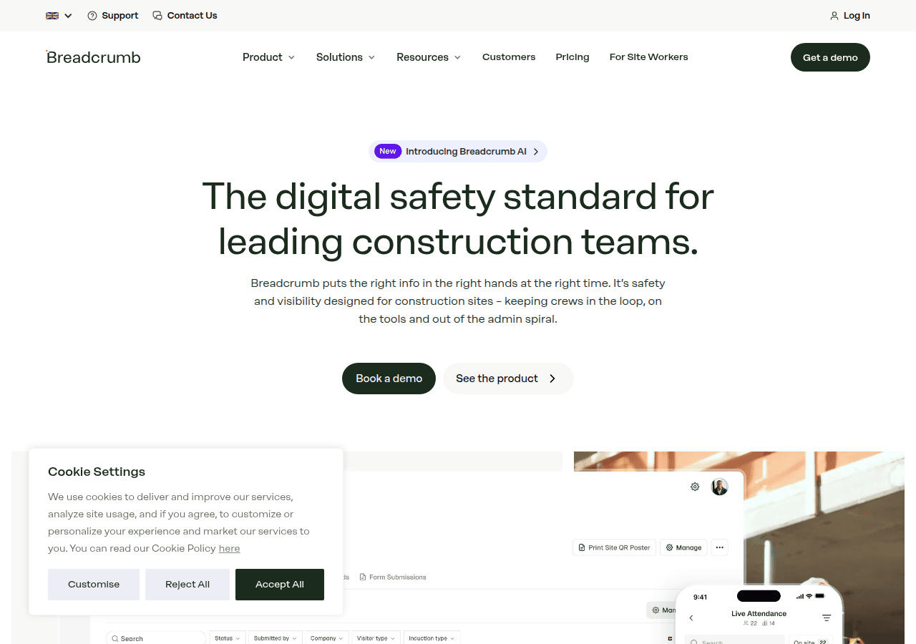Open the Status filter dropdown
Image resolution: width=916 pixels, height=644 pixels.
coord(228,638)
